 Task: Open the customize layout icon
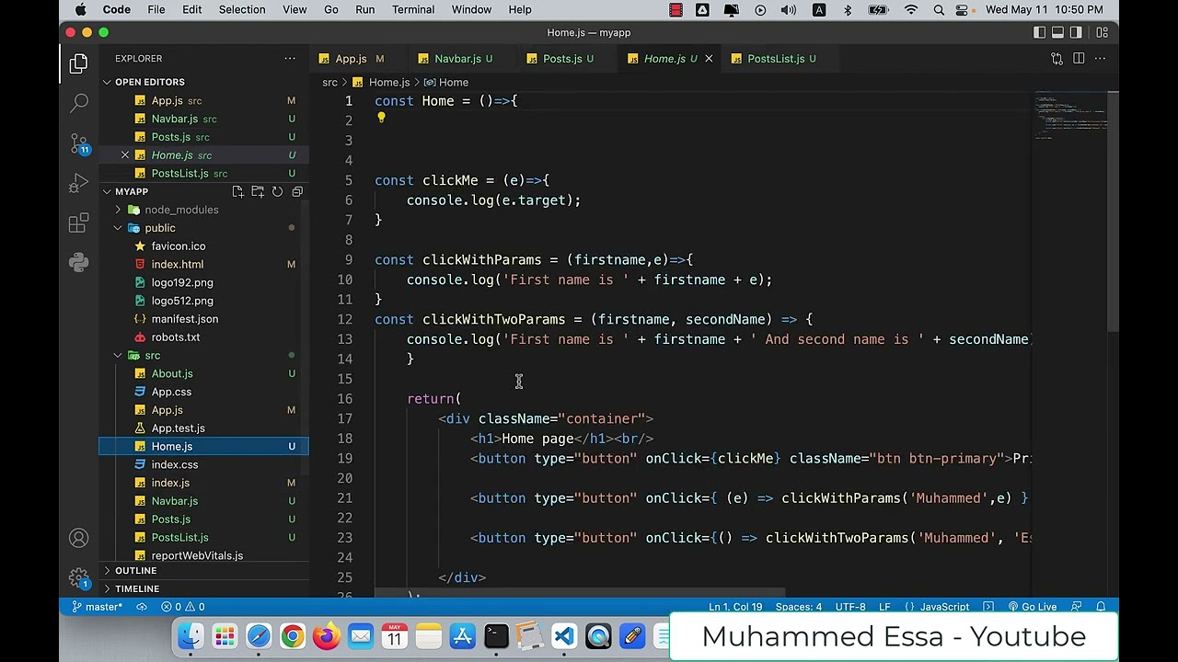pyautogui.click(x=1102, y=32)
